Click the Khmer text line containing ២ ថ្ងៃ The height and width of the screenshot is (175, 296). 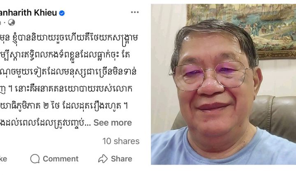(64, 106)
